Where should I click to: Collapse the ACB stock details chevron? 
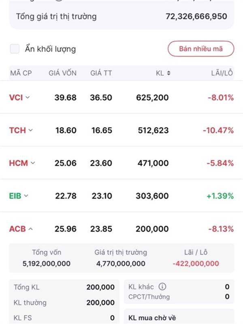[31, 229]
